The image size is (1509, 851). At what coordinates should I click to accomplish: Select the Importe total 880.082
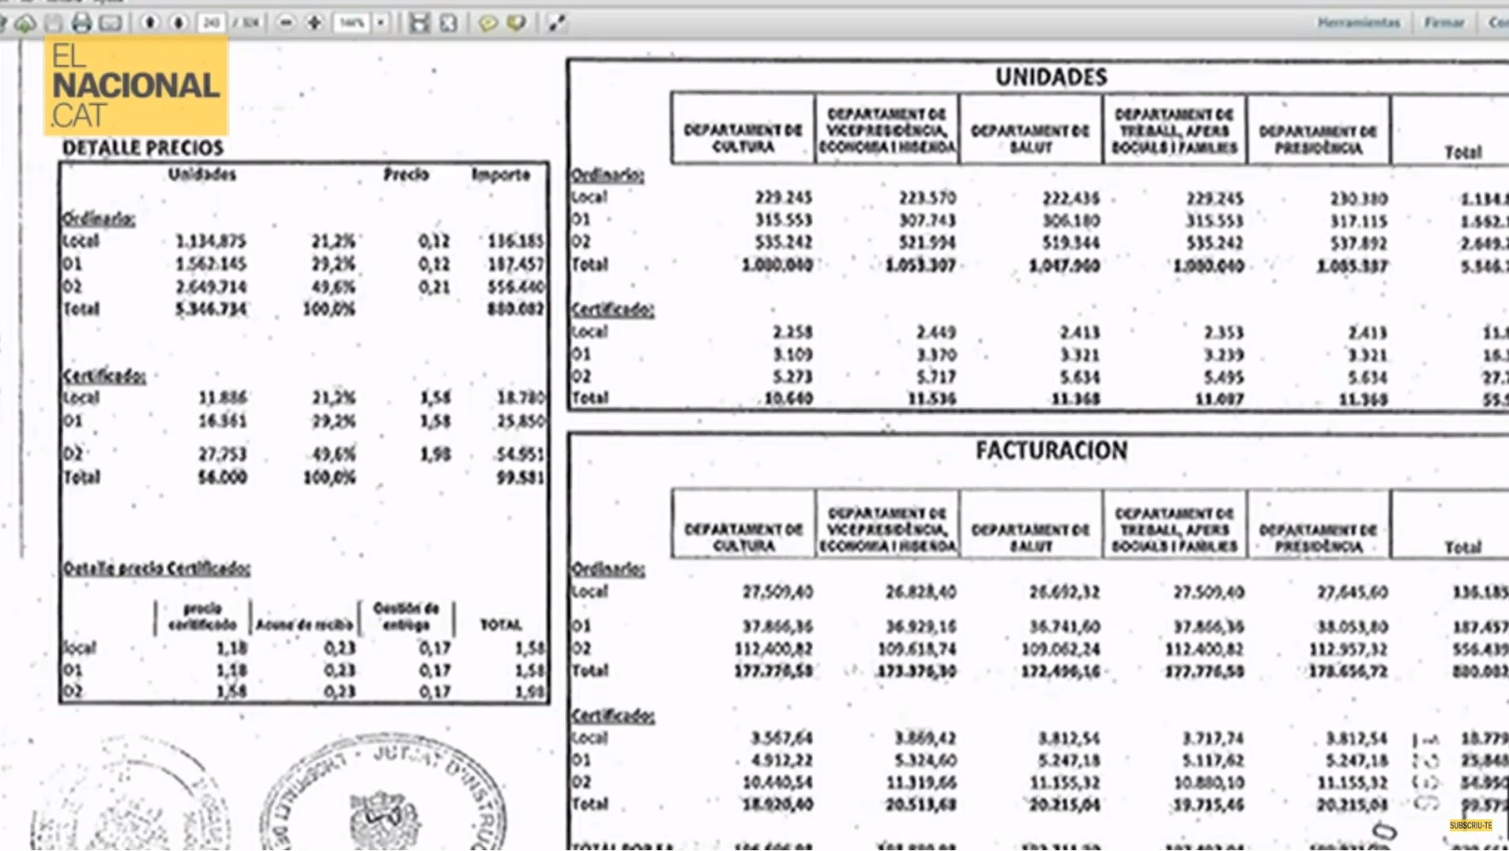point(516,309)
